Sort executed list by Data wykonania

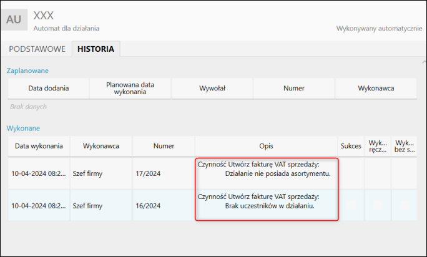pyautogui.click(x=39, y=146)
